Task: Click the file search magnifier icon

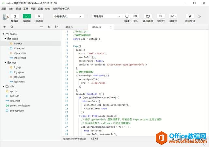Action: [x=12, y=27]
